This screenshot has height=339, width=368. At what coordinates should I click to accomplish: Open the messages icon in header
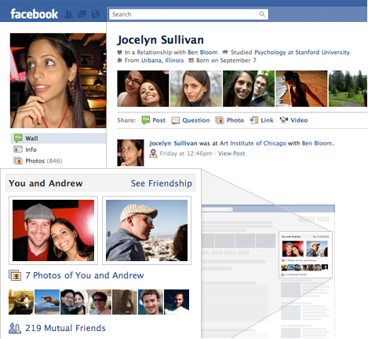pos(82,14)
